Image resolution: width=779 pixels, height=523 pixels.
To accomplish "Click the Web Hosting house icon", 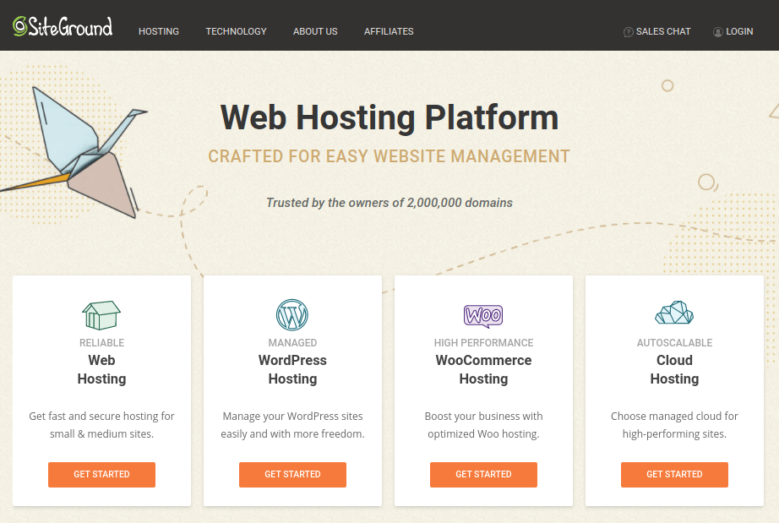I will pyautogui.click(x=101, y=315).
